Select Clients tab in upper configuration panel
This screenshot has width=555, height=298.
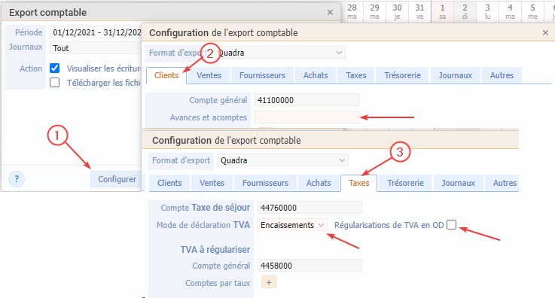[166, 75]
